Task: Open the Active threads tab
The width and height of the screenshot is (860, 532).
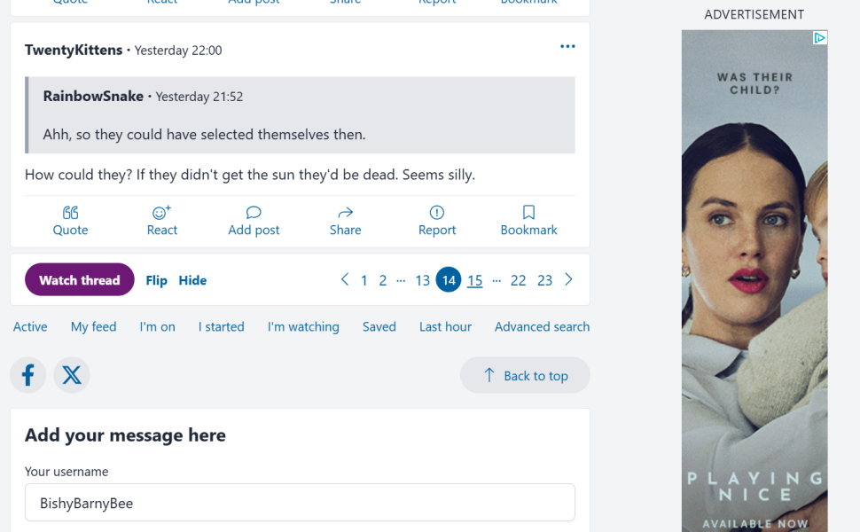Action: click(x=30, y=327)
